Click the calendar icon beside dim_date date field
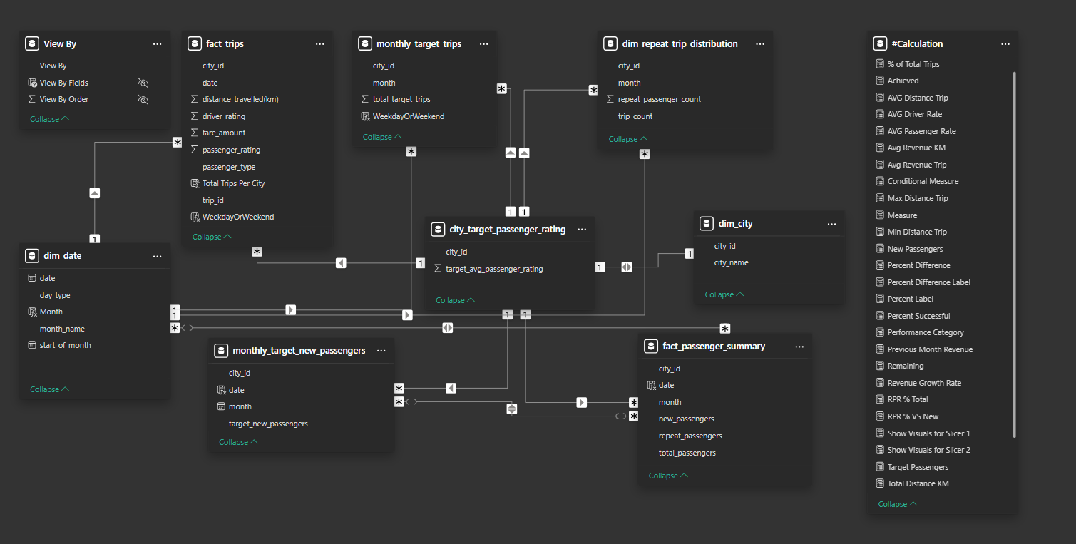Viewport: 1076px width, 544px height. (31, 278)
